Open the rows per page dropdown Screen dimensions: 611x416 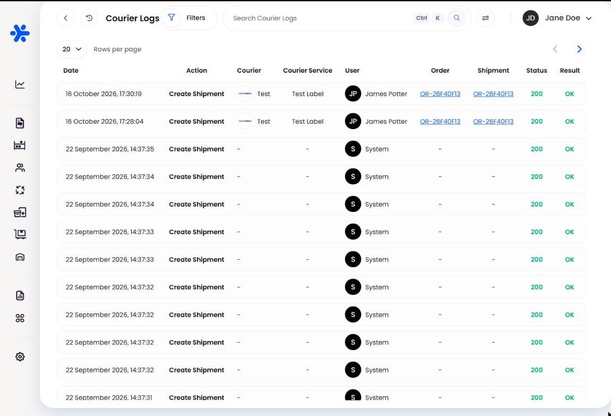tap(72, 49)
